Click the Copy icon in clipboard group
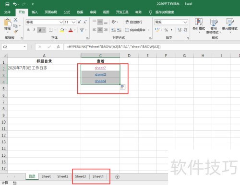Screen dimensions: 240x185 15,26
